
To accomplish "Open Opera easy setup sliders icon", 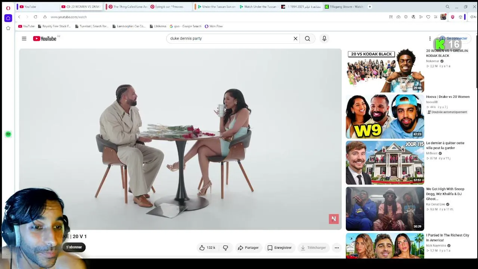I will (x=435, y=17).
